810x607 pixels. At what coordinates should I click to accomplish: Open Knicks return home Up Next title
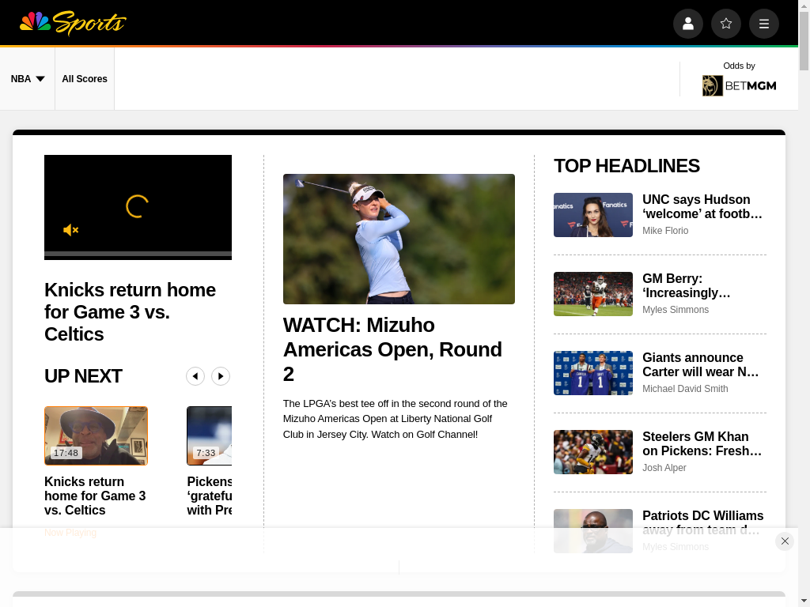(x=95, y=496)
